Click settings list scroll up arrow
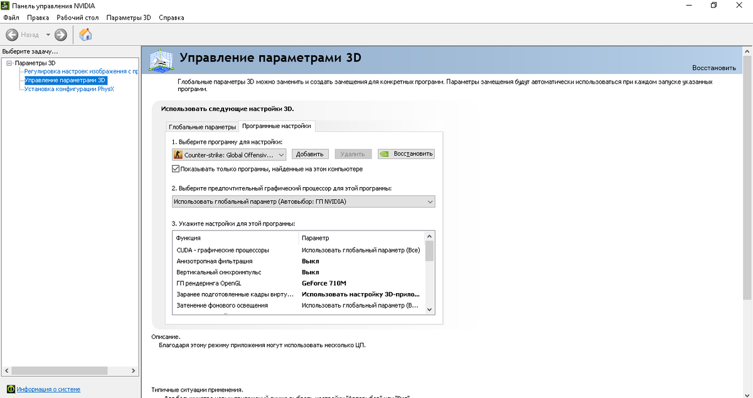753x398 pixels. tap(430, 236)
